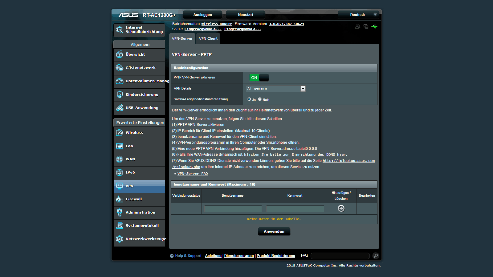Screen dimensions: 493x277
Task: Open the Anleitung link in footer
Action: pos(213,256)
